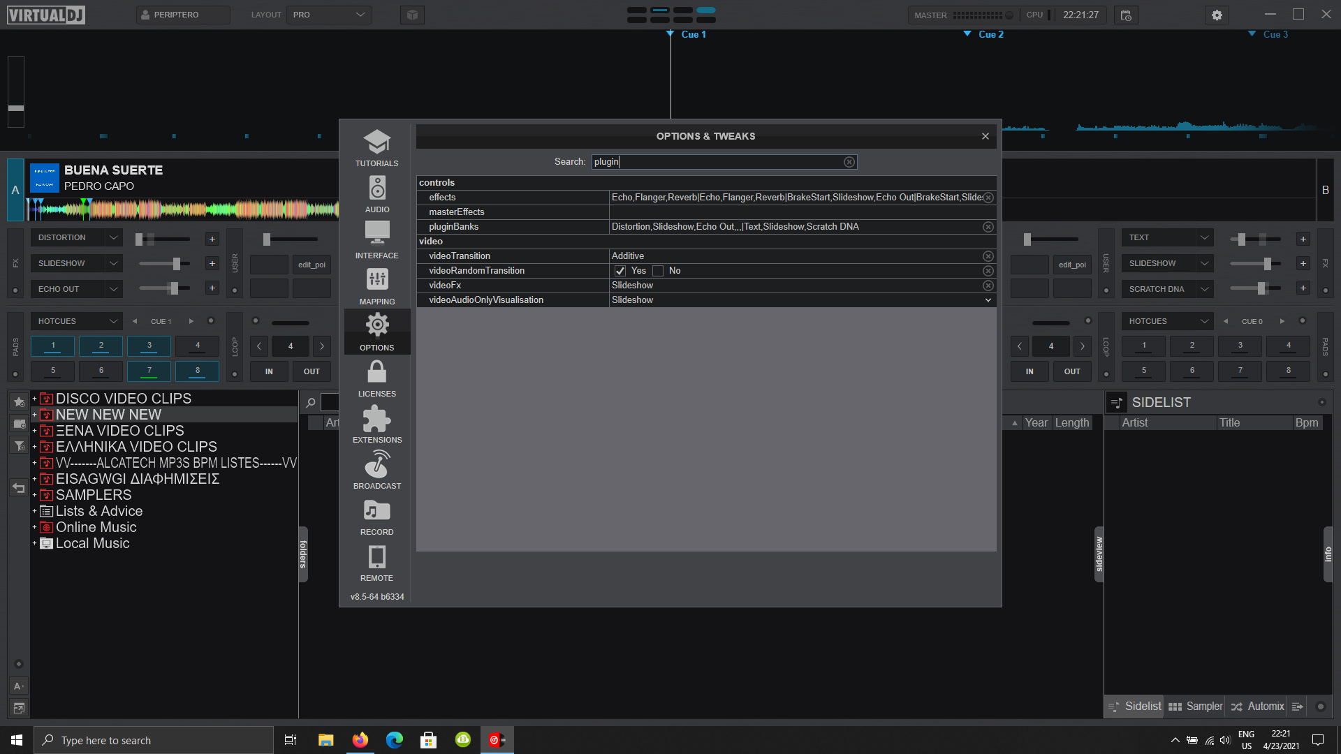The image size is (1341, 754).
Task: Set videoRandomTransition to Yes
Action: coord(620,271)
